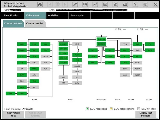Viewport: 160px width, 120px height.
Task: Open the battery status icon
Action: (x=115, y=5)
